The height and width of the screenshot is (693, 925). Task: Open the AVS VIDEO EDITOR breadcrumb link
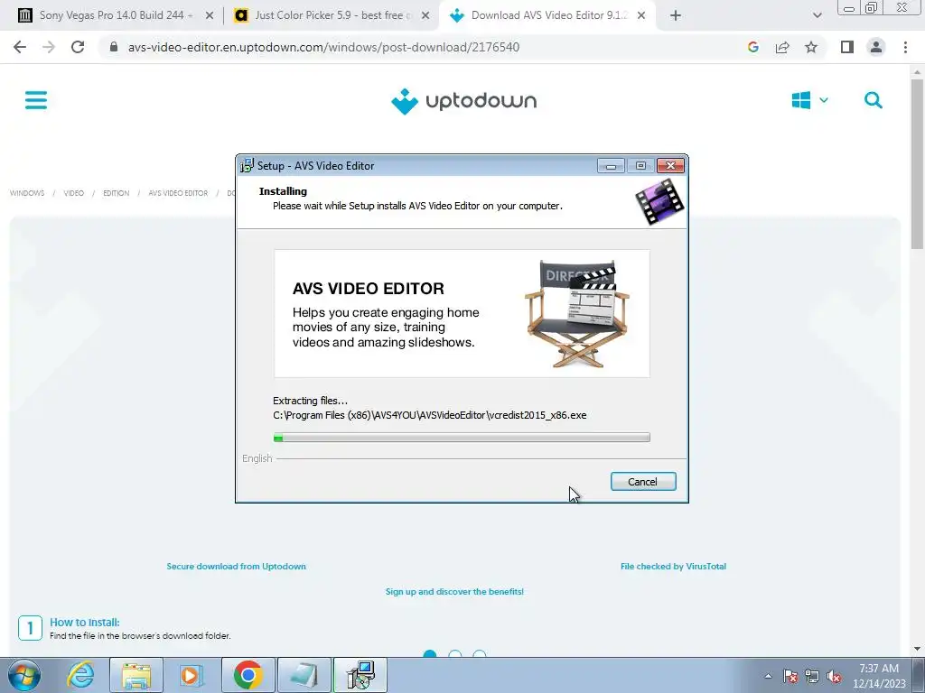point(178,193)
